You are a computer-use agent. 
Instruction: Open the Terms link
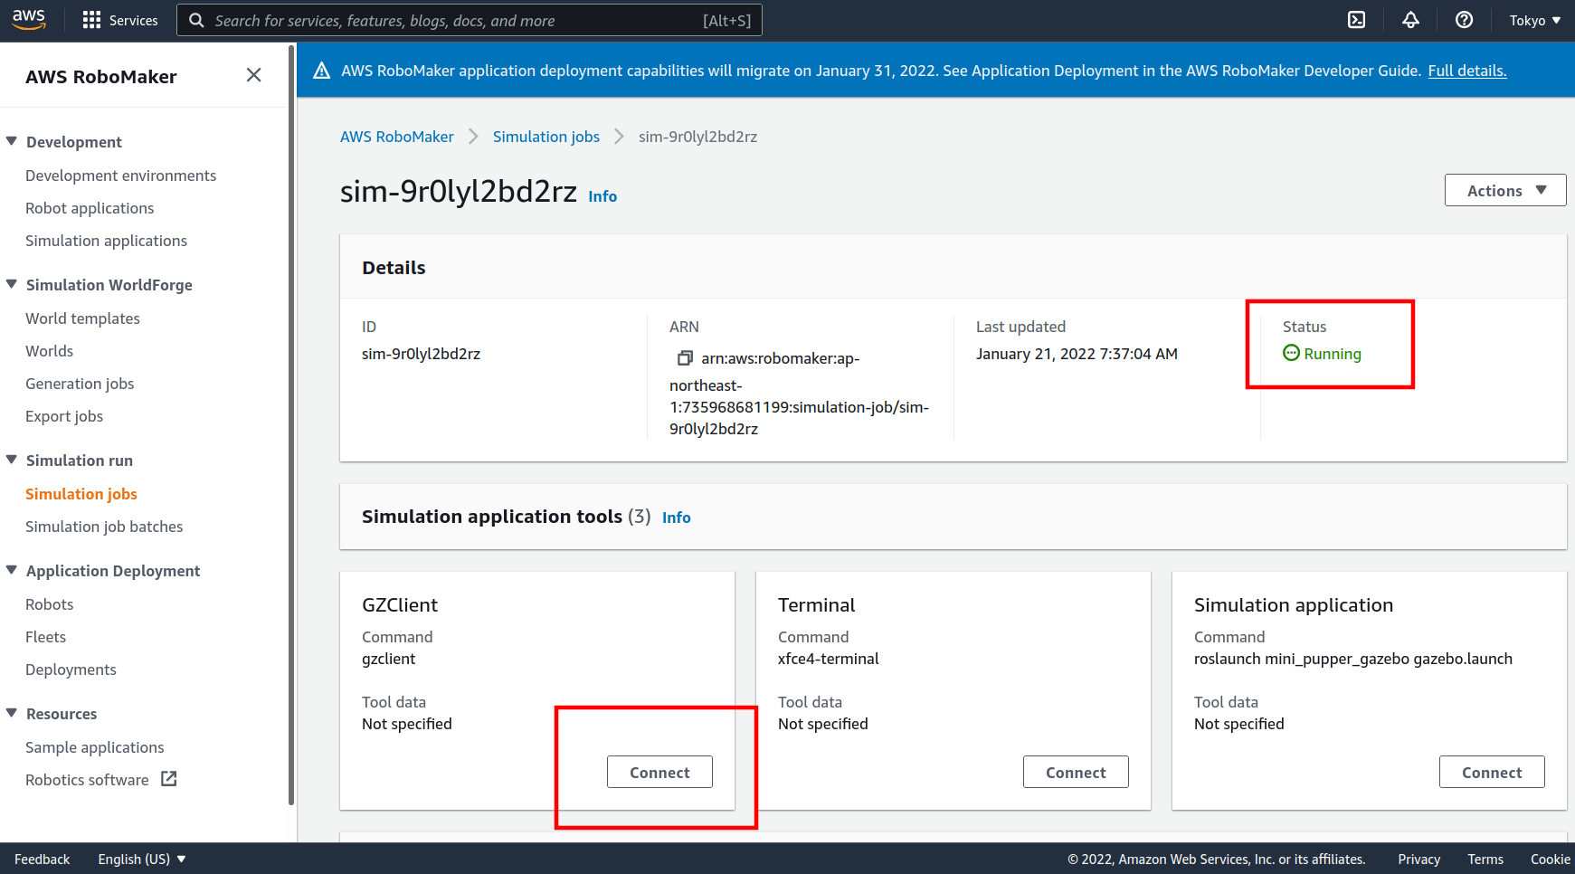[x=1485, y=859]
